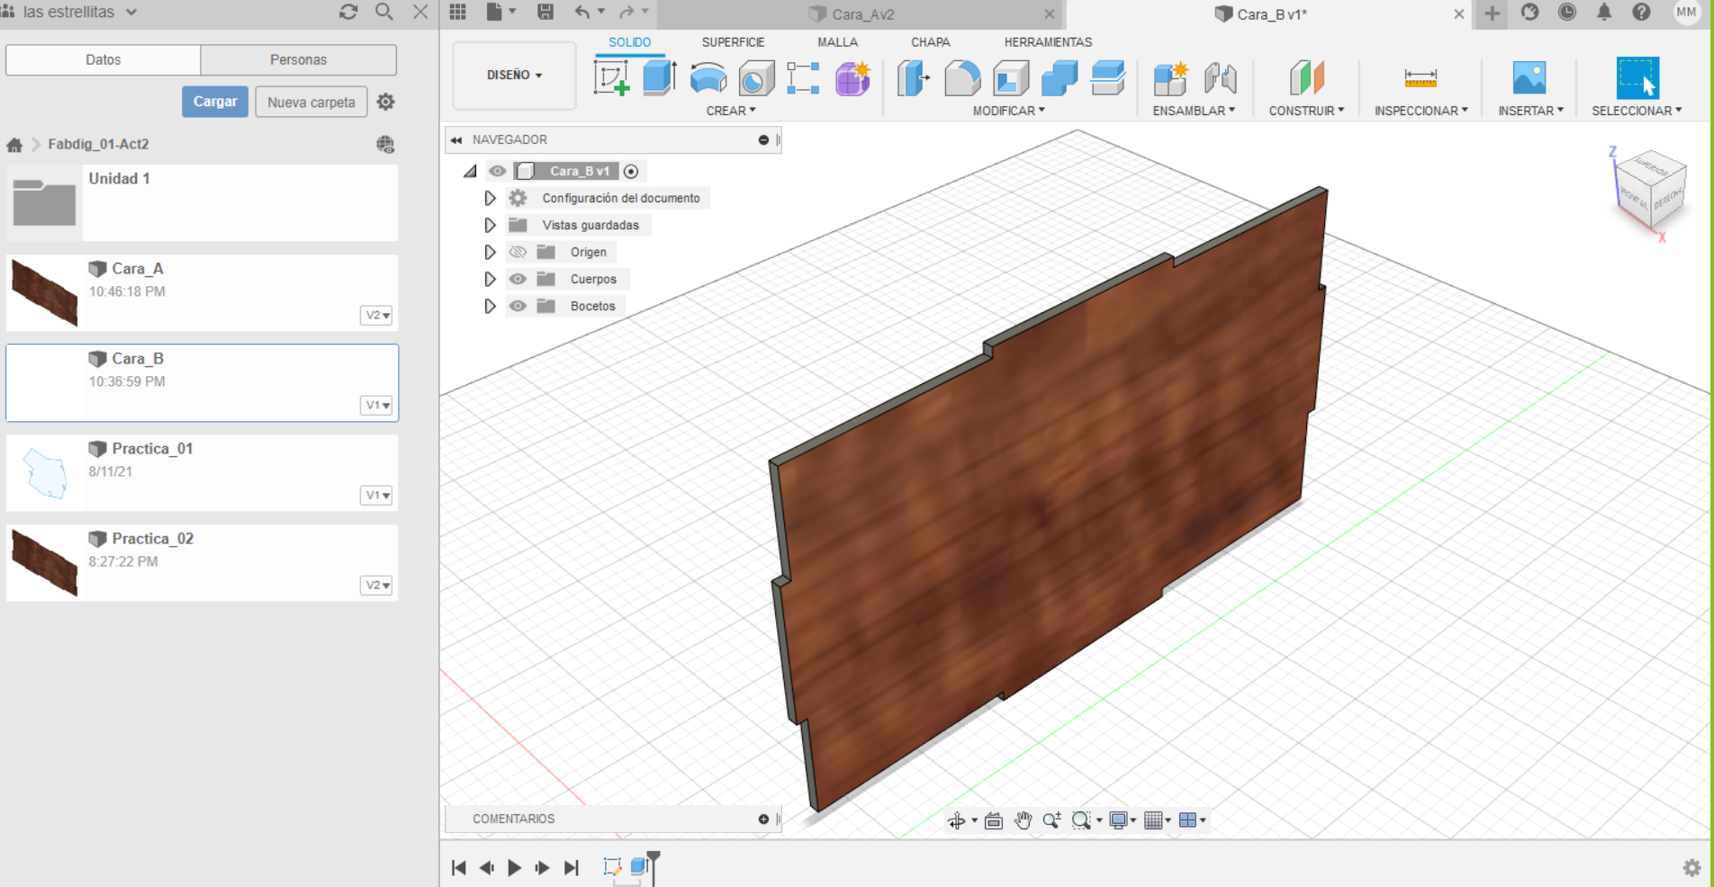Image resolution: width=1714 pixels, height=887 pixels.
Task: Switch to the HERRAMIENTAS tab
Action: coord(1048,42)
